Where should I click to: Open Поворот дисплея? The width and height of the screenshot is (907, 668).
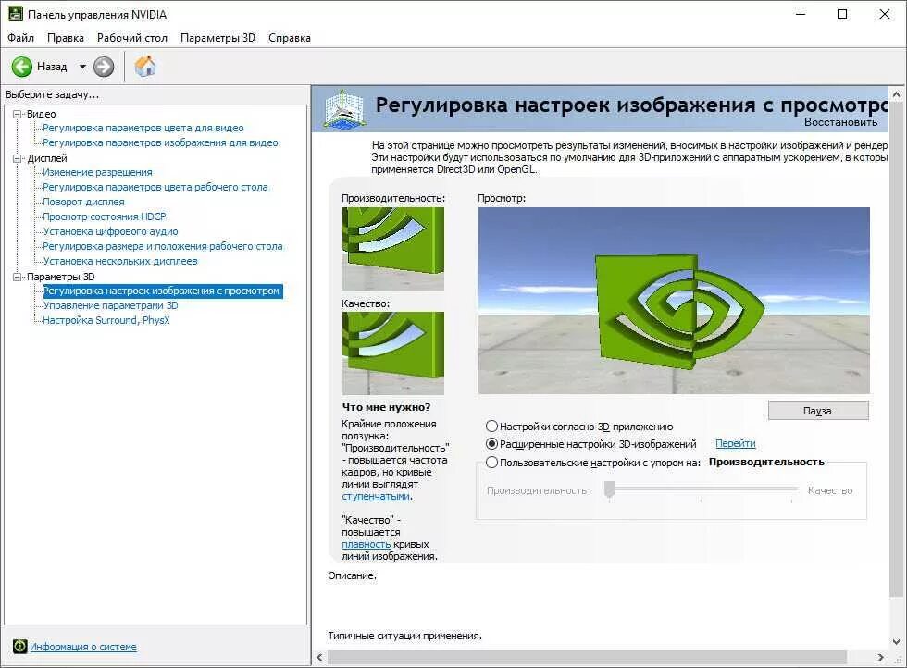pos(83,202)
